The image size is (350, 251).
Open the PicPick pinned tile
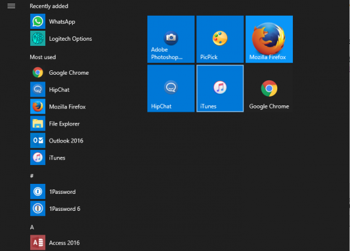(220, 39)
